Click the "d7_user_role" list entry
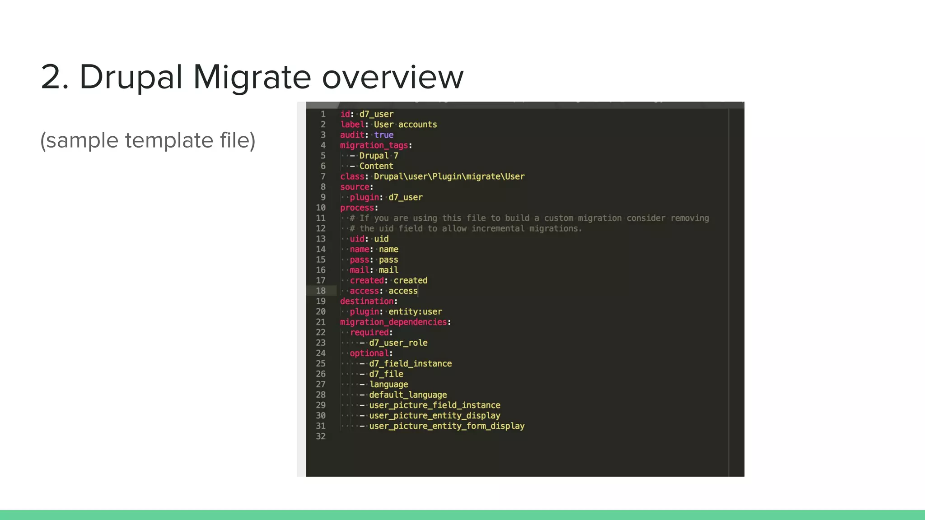925x520 pixels. [398, 343]
